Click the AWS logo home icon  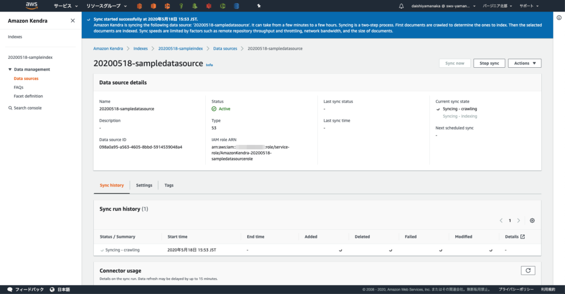[x=32, y=6]
